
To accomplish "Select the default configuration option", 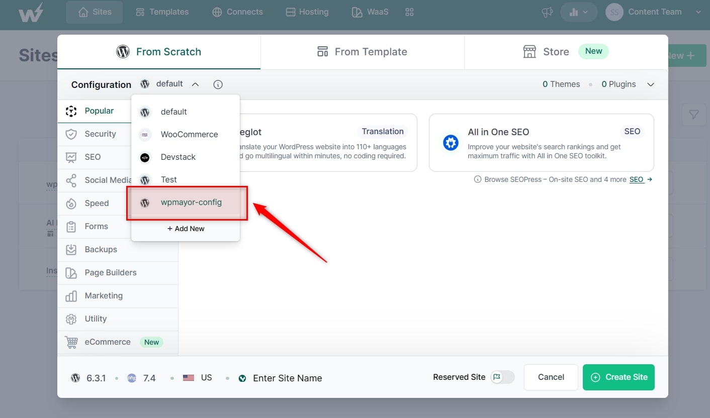I will [186, 112].
